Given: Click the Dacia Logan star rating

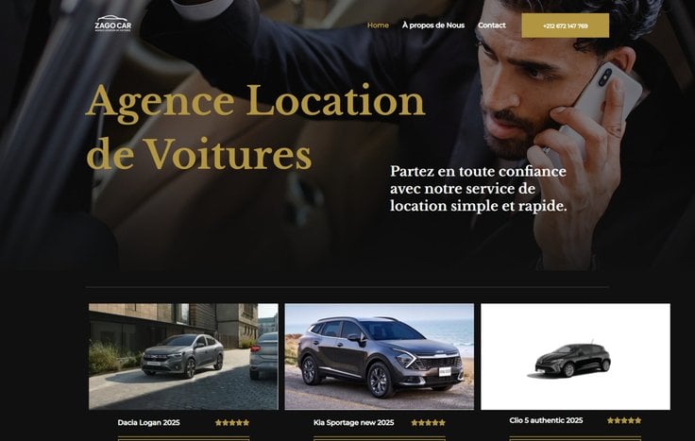Looking at the screenshot, I should pos(232,423).
